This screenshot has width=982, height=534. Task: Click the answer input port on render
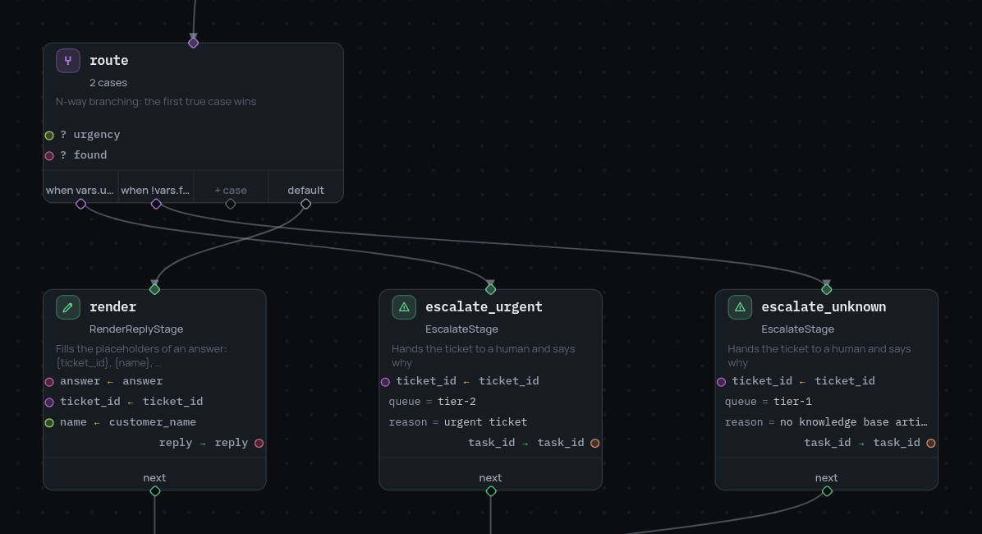point(49,382)
